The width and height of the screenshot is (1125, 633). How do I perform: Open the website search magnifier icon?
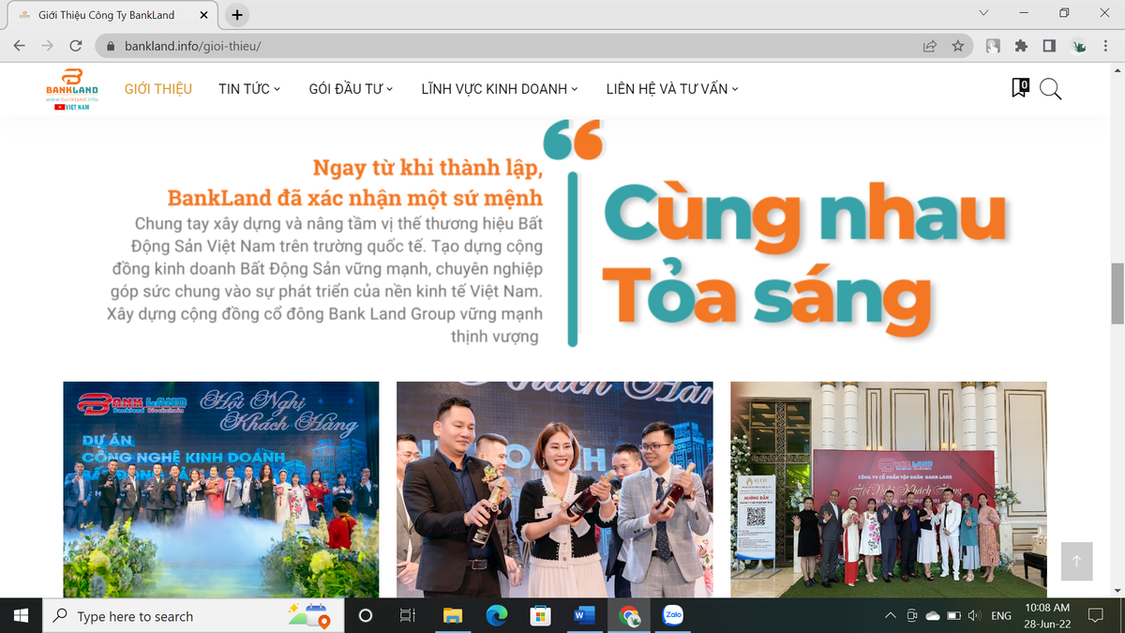[1050, 89]
